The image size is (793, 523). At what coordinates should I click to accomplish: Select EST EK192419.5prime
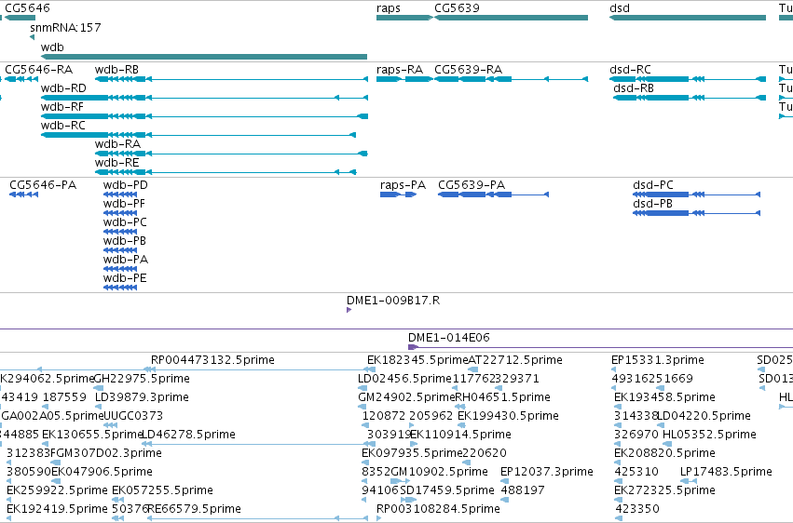57,509
